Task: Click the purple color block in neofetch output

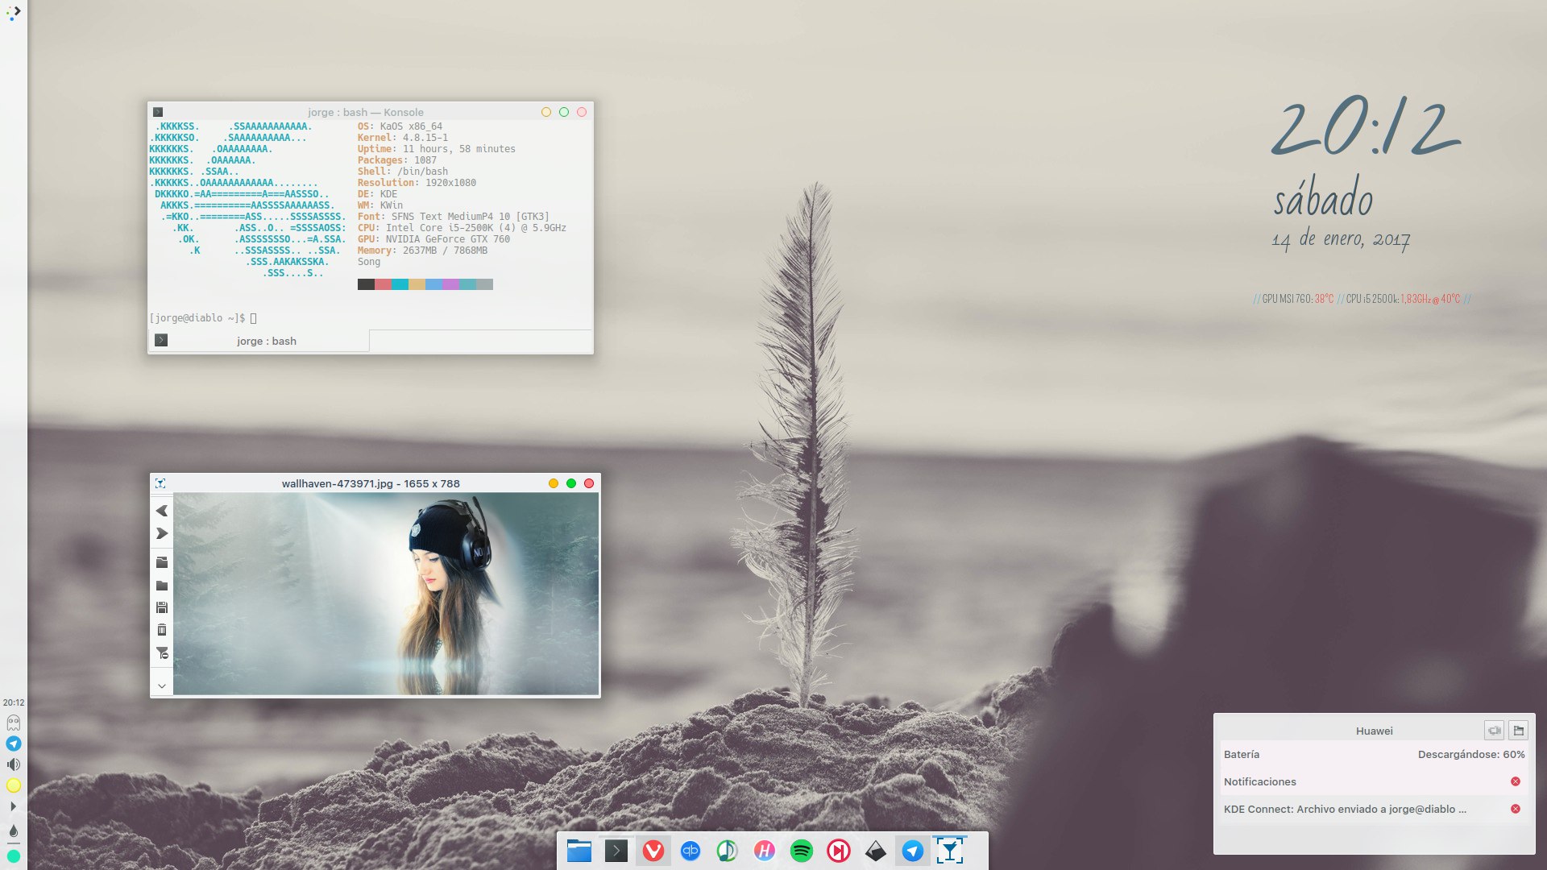Action: tap(450, 284)
